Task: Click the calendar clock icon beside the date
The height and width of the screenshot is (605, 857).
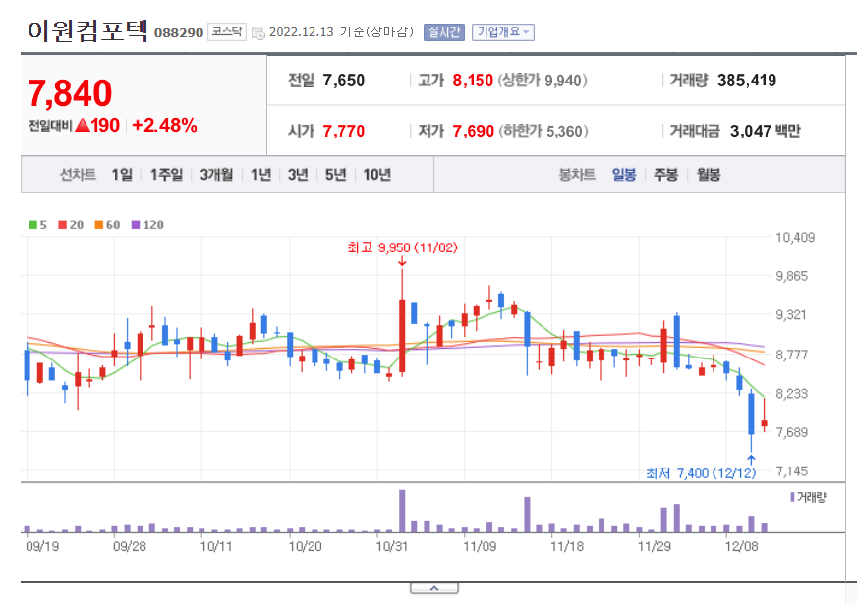Action: point(257,32)
